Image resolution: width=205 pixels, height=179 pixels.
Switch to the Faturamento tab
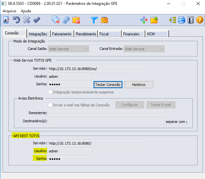62,34
